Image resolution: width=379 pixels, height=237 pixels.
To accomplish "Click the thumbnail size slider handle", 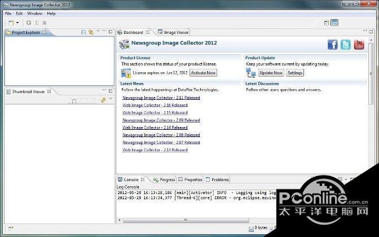I will [74, 102].
